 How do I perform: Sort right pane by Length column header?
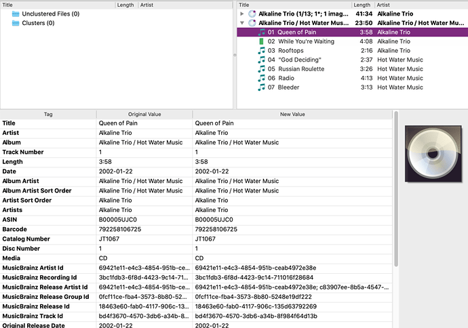point(364,5)
